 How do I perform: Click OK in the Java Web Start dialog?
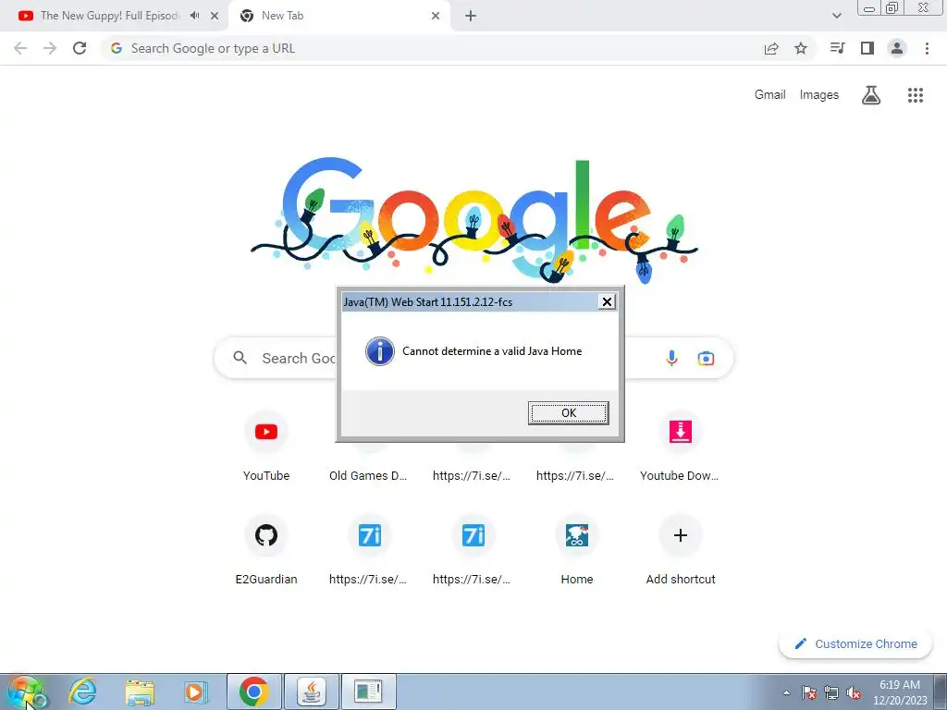569,413
